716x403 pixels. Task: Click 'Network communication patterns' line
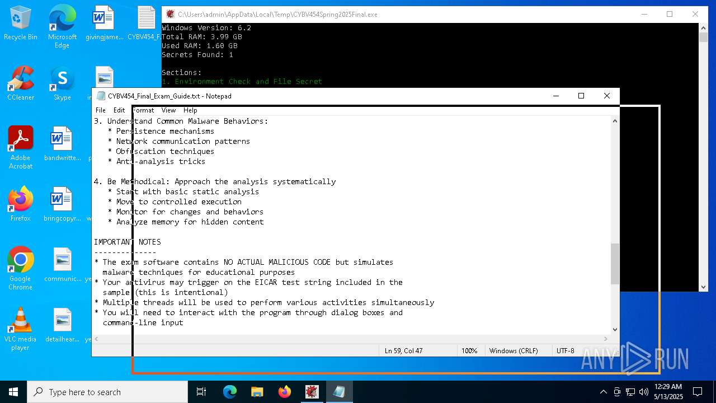click(x=183, y=141)
